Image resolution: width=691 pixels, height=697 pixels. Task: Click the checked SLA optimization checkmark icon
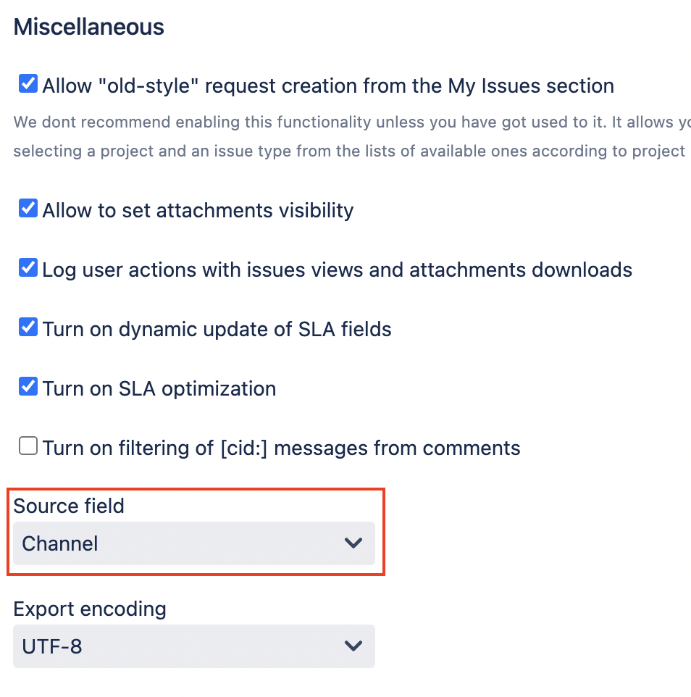click(28, 386)
